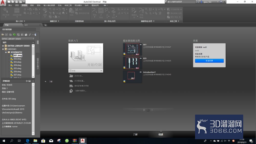256x144 pixels.
Task: Collapse the Details section with minus button
Action: pos(33,81)
